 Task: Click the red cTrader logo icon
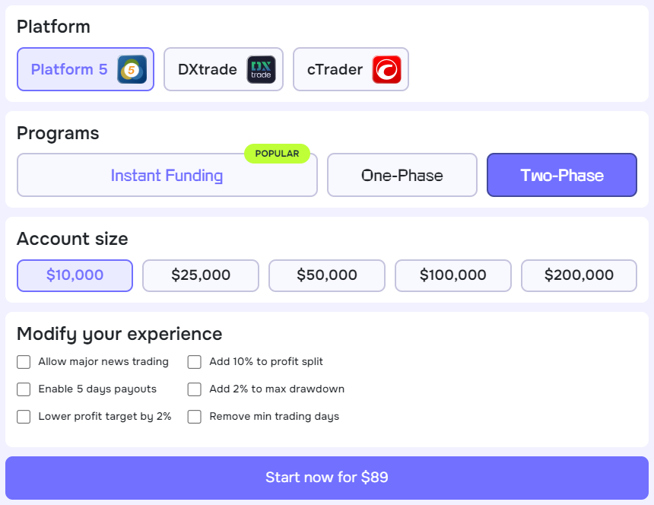point(386,70)
